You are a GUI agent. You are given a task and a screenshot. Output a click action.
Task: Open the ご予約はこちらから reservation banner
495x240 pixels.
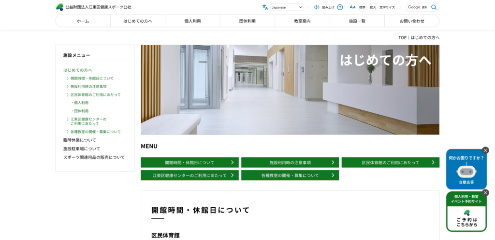click(x=466, y=218)
